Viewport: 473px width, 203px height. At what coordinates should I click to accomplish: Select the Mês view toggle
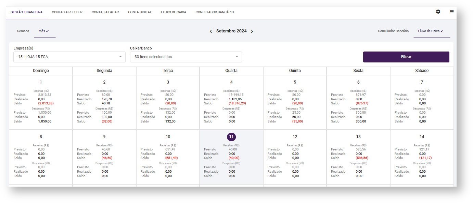(x=43, y=31)
